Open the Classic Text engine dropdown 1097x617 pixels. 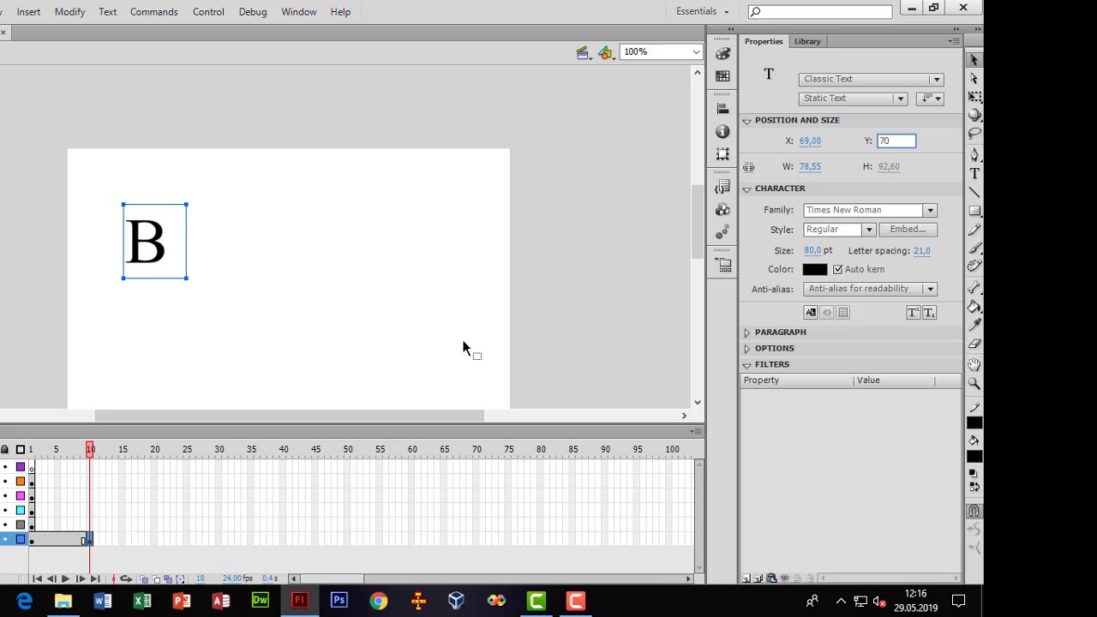tap(871, 79)
